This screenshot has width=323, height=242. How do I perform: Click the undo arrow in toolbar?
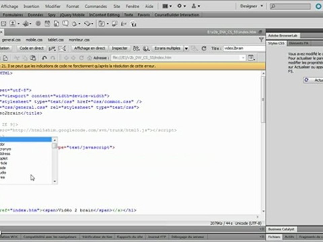(x=44, y=58)
